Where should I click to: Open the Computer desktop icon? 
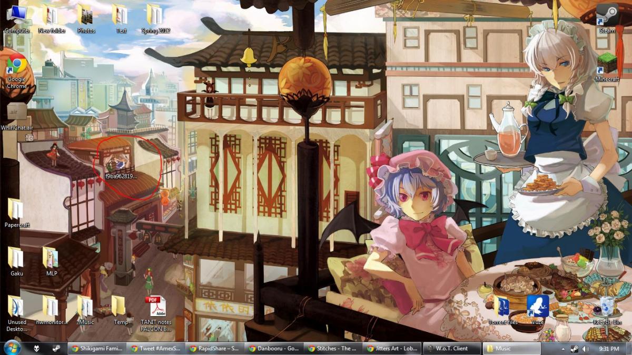point(17,18)
